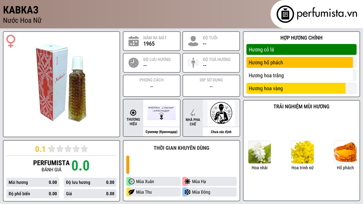Click the Hợp hương chính heading
363x204 pixels.
(301, 38)
